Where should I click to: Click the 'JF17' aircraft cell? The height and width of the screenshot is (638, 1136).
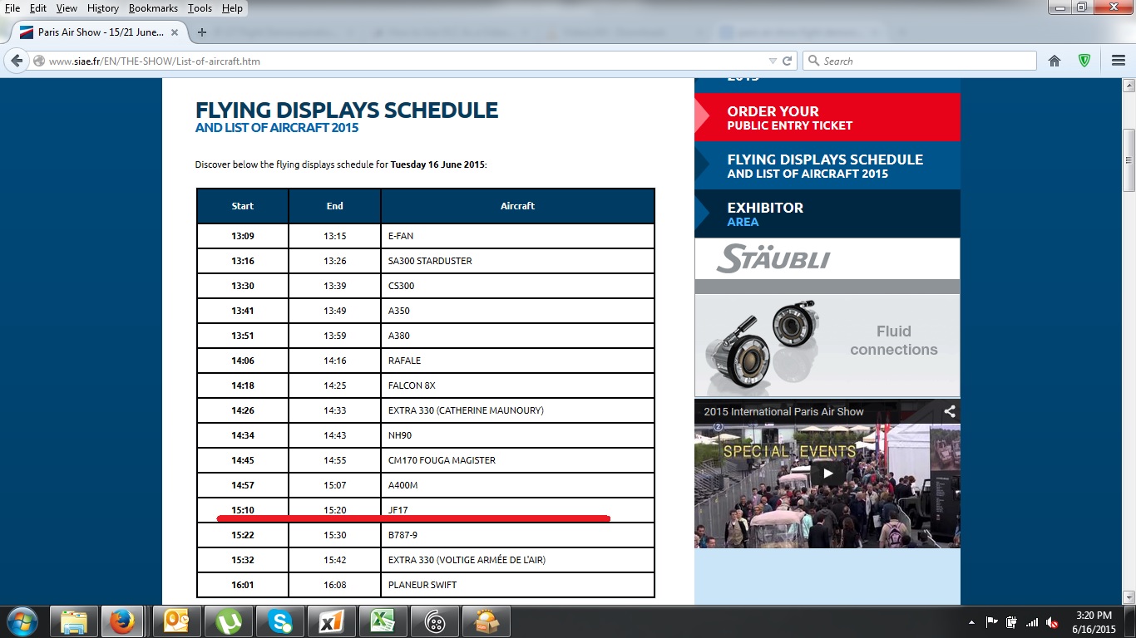click(517, 510)
